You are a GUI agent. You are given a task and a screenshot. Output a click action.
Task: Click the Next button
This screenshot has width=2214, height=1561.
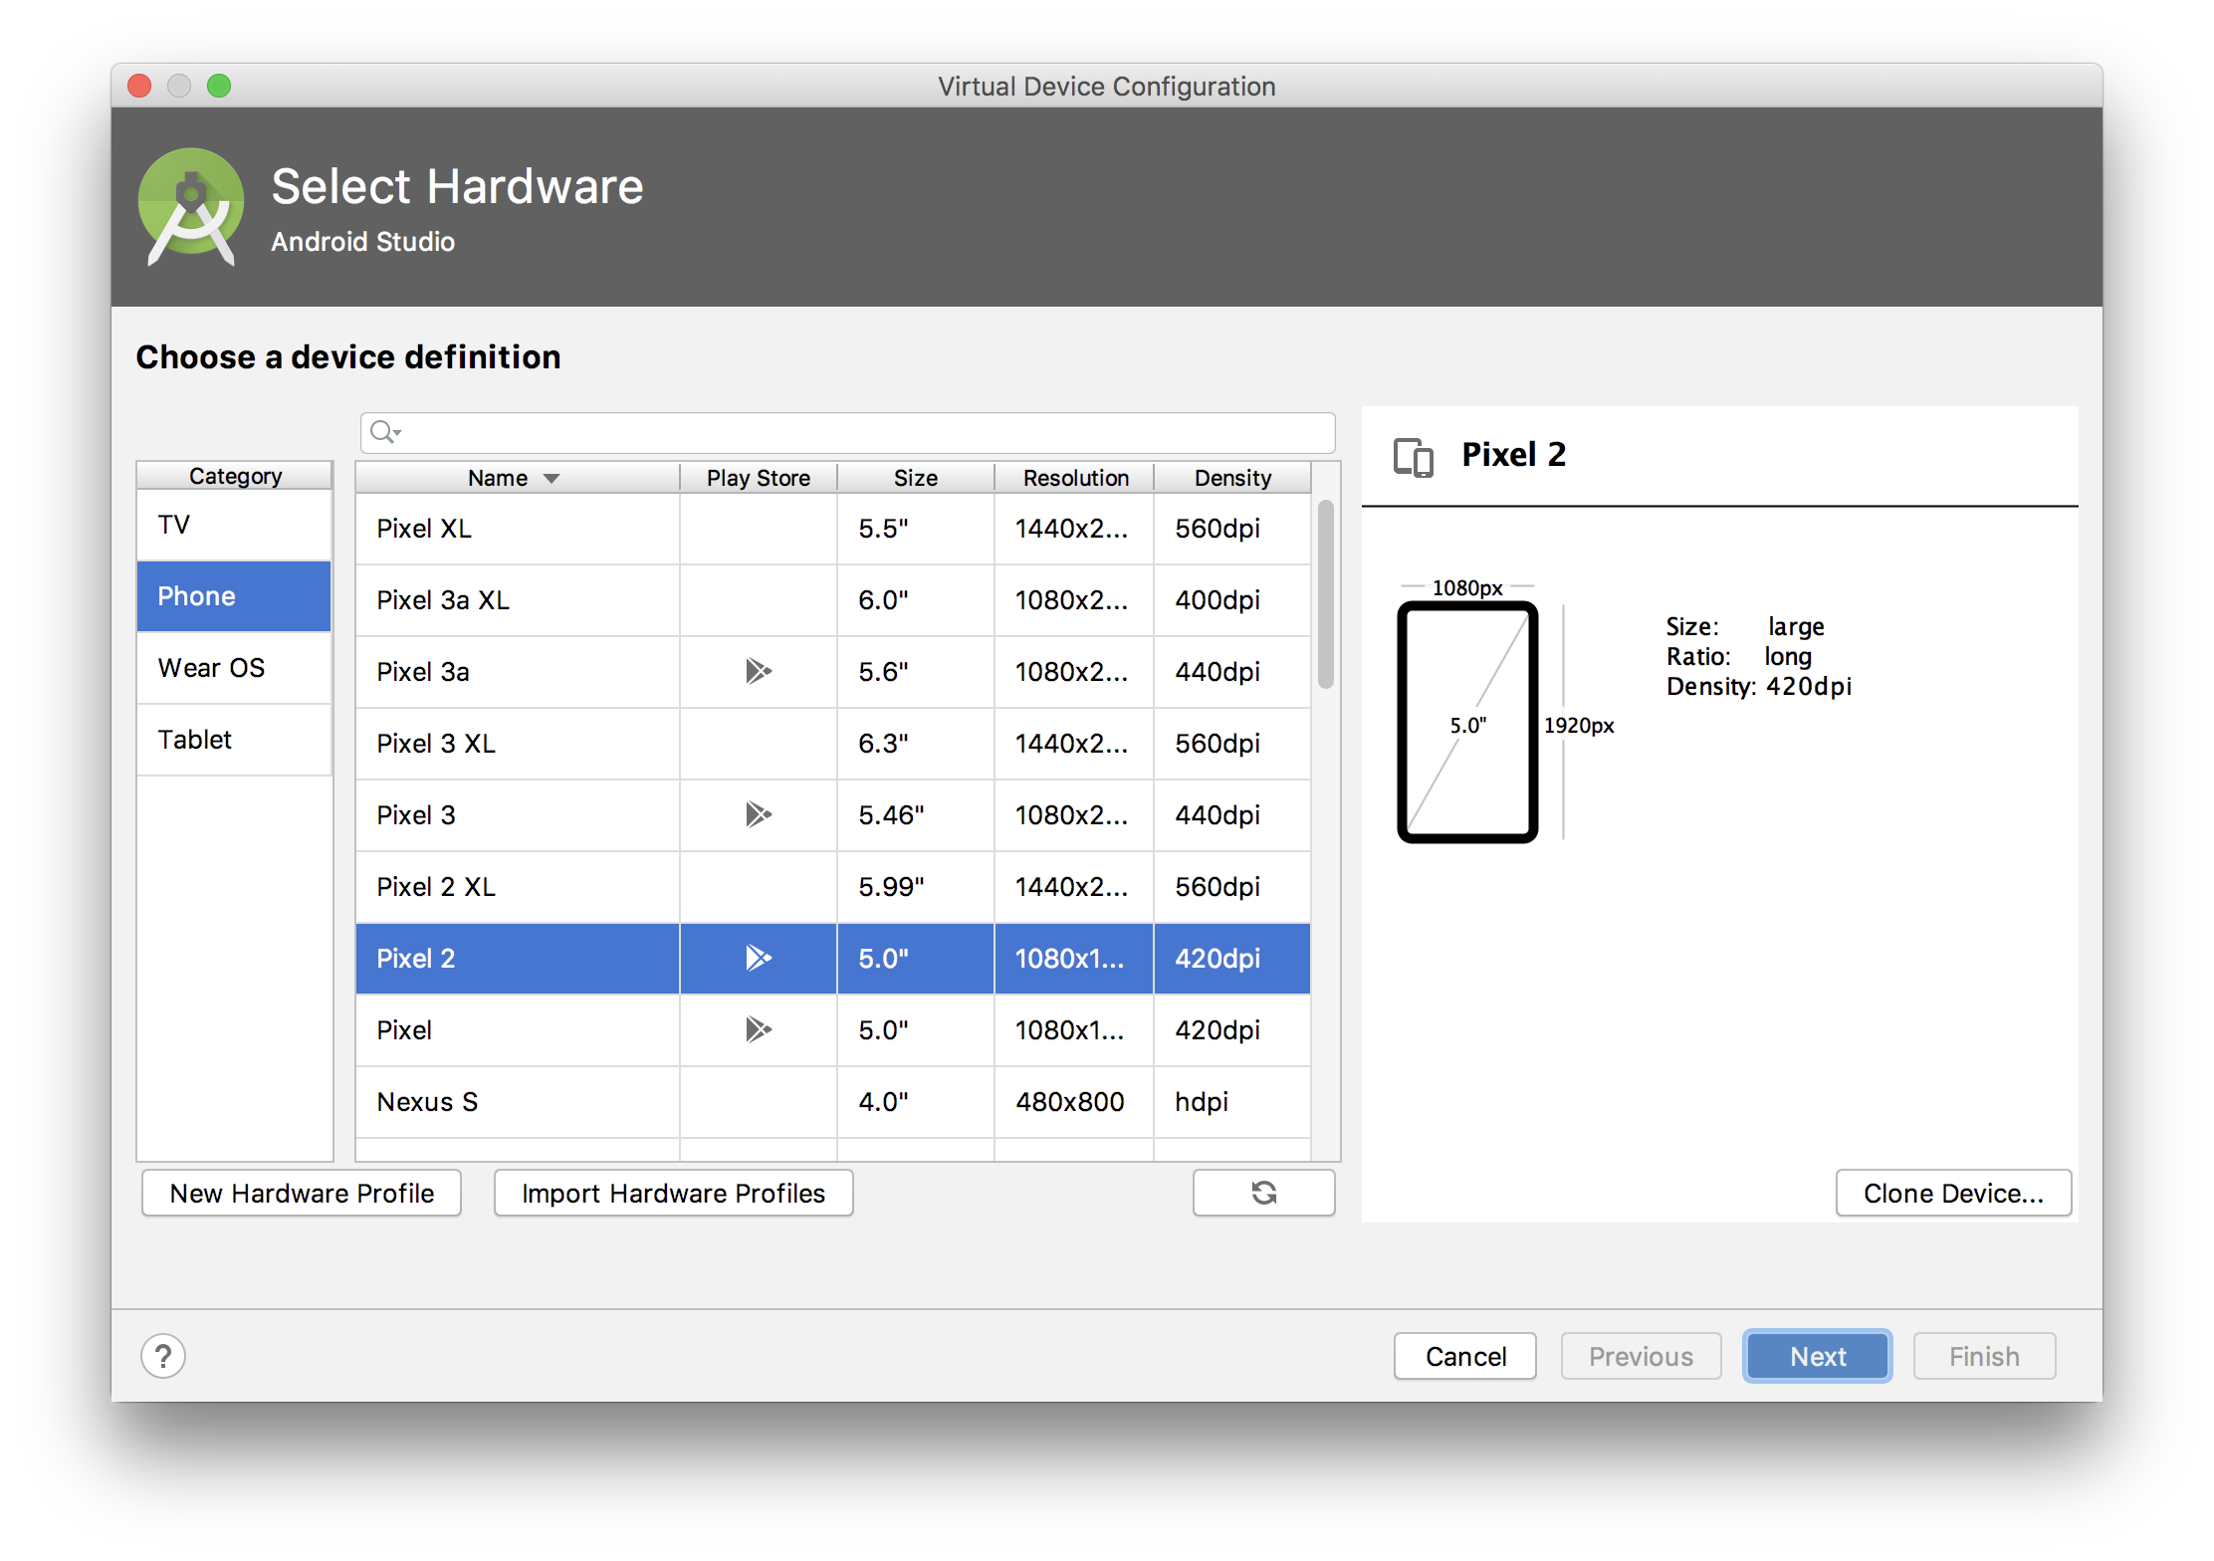click(1818, 1356)
